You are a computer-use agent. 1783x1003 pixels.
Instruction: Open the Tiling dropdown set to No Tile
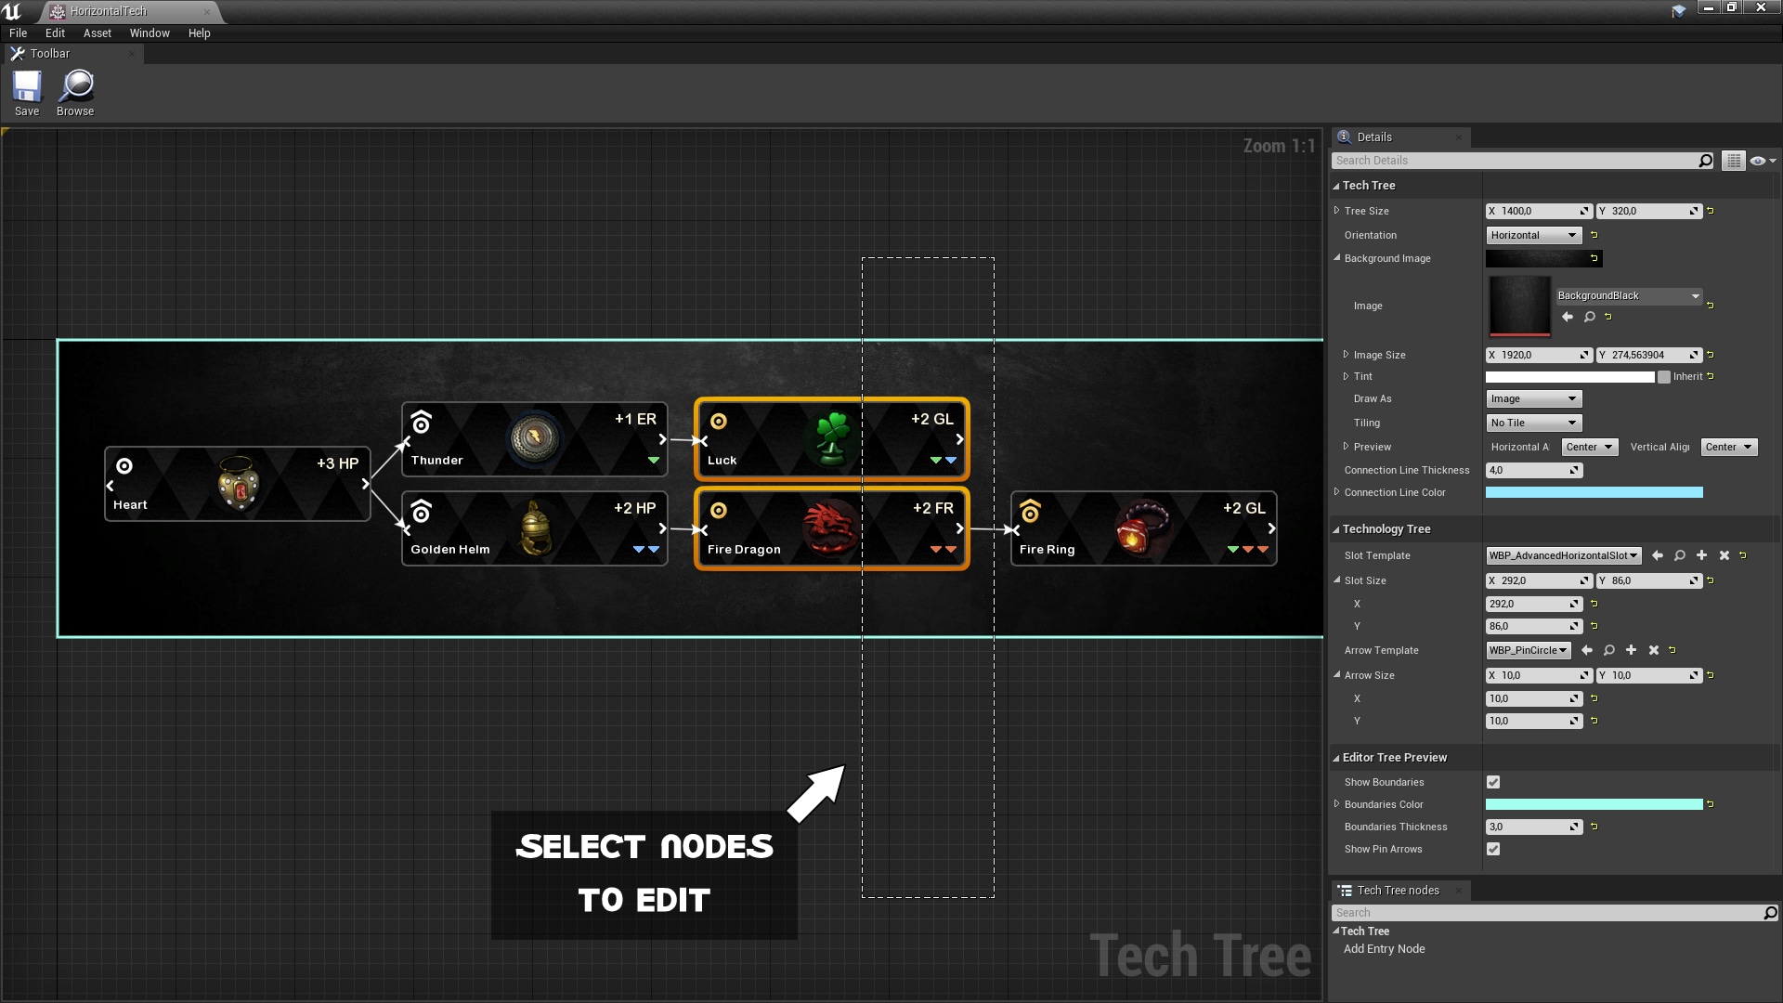pos(1532,423)
